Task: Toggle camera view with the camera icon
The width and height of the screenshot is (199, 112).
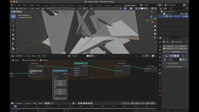Action: click(155, 34)
